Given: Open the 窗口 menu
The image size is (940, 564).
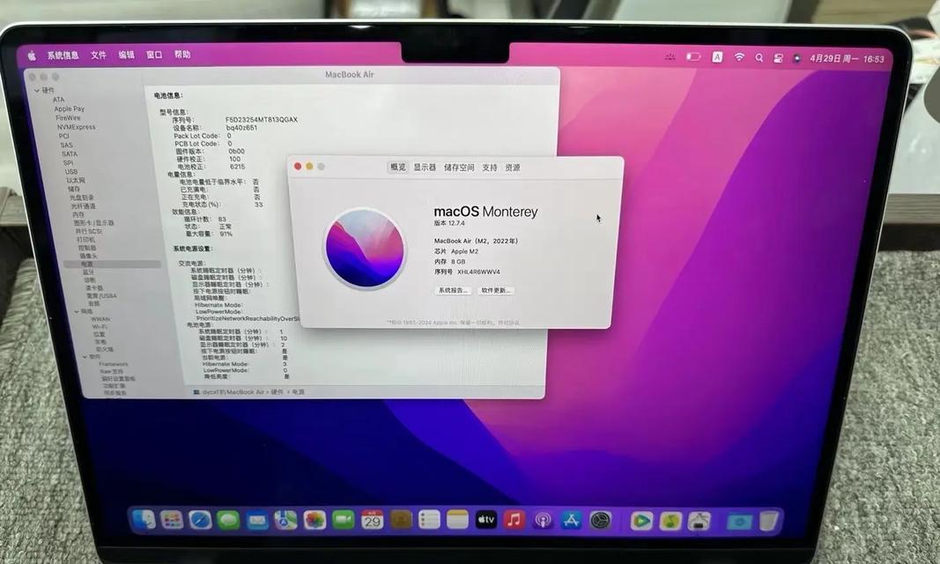Looking at the screenshot, I should coord(154,55).
